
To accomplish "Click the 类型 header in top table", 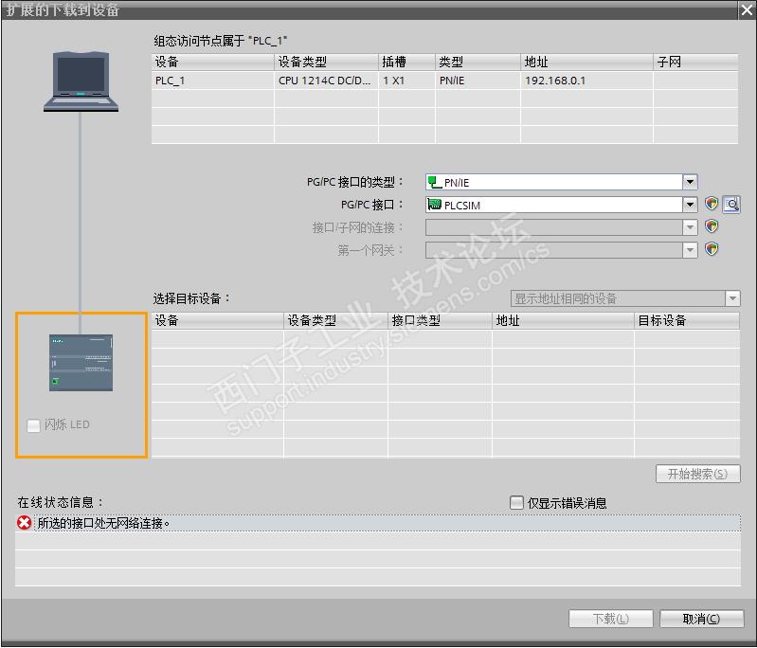I will [x=478, y=62].
